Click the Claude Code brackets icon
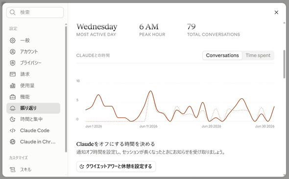The width and height of the screenshot is (289, 179). [13, 131]
